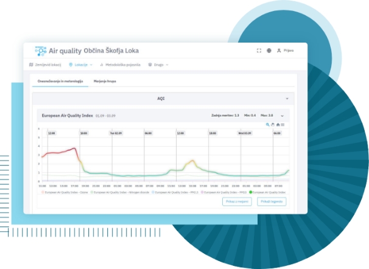Enter fullscreen mode via the header icon
The image size is (369, 269).
[x=259, y=51]
